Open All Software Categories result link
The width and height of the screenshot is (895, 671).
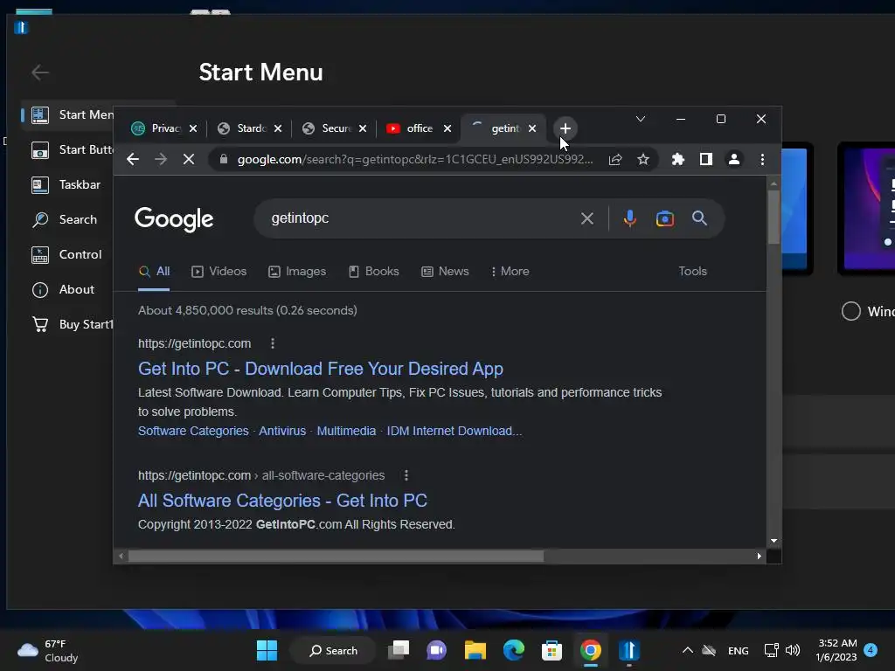point(282,501)
